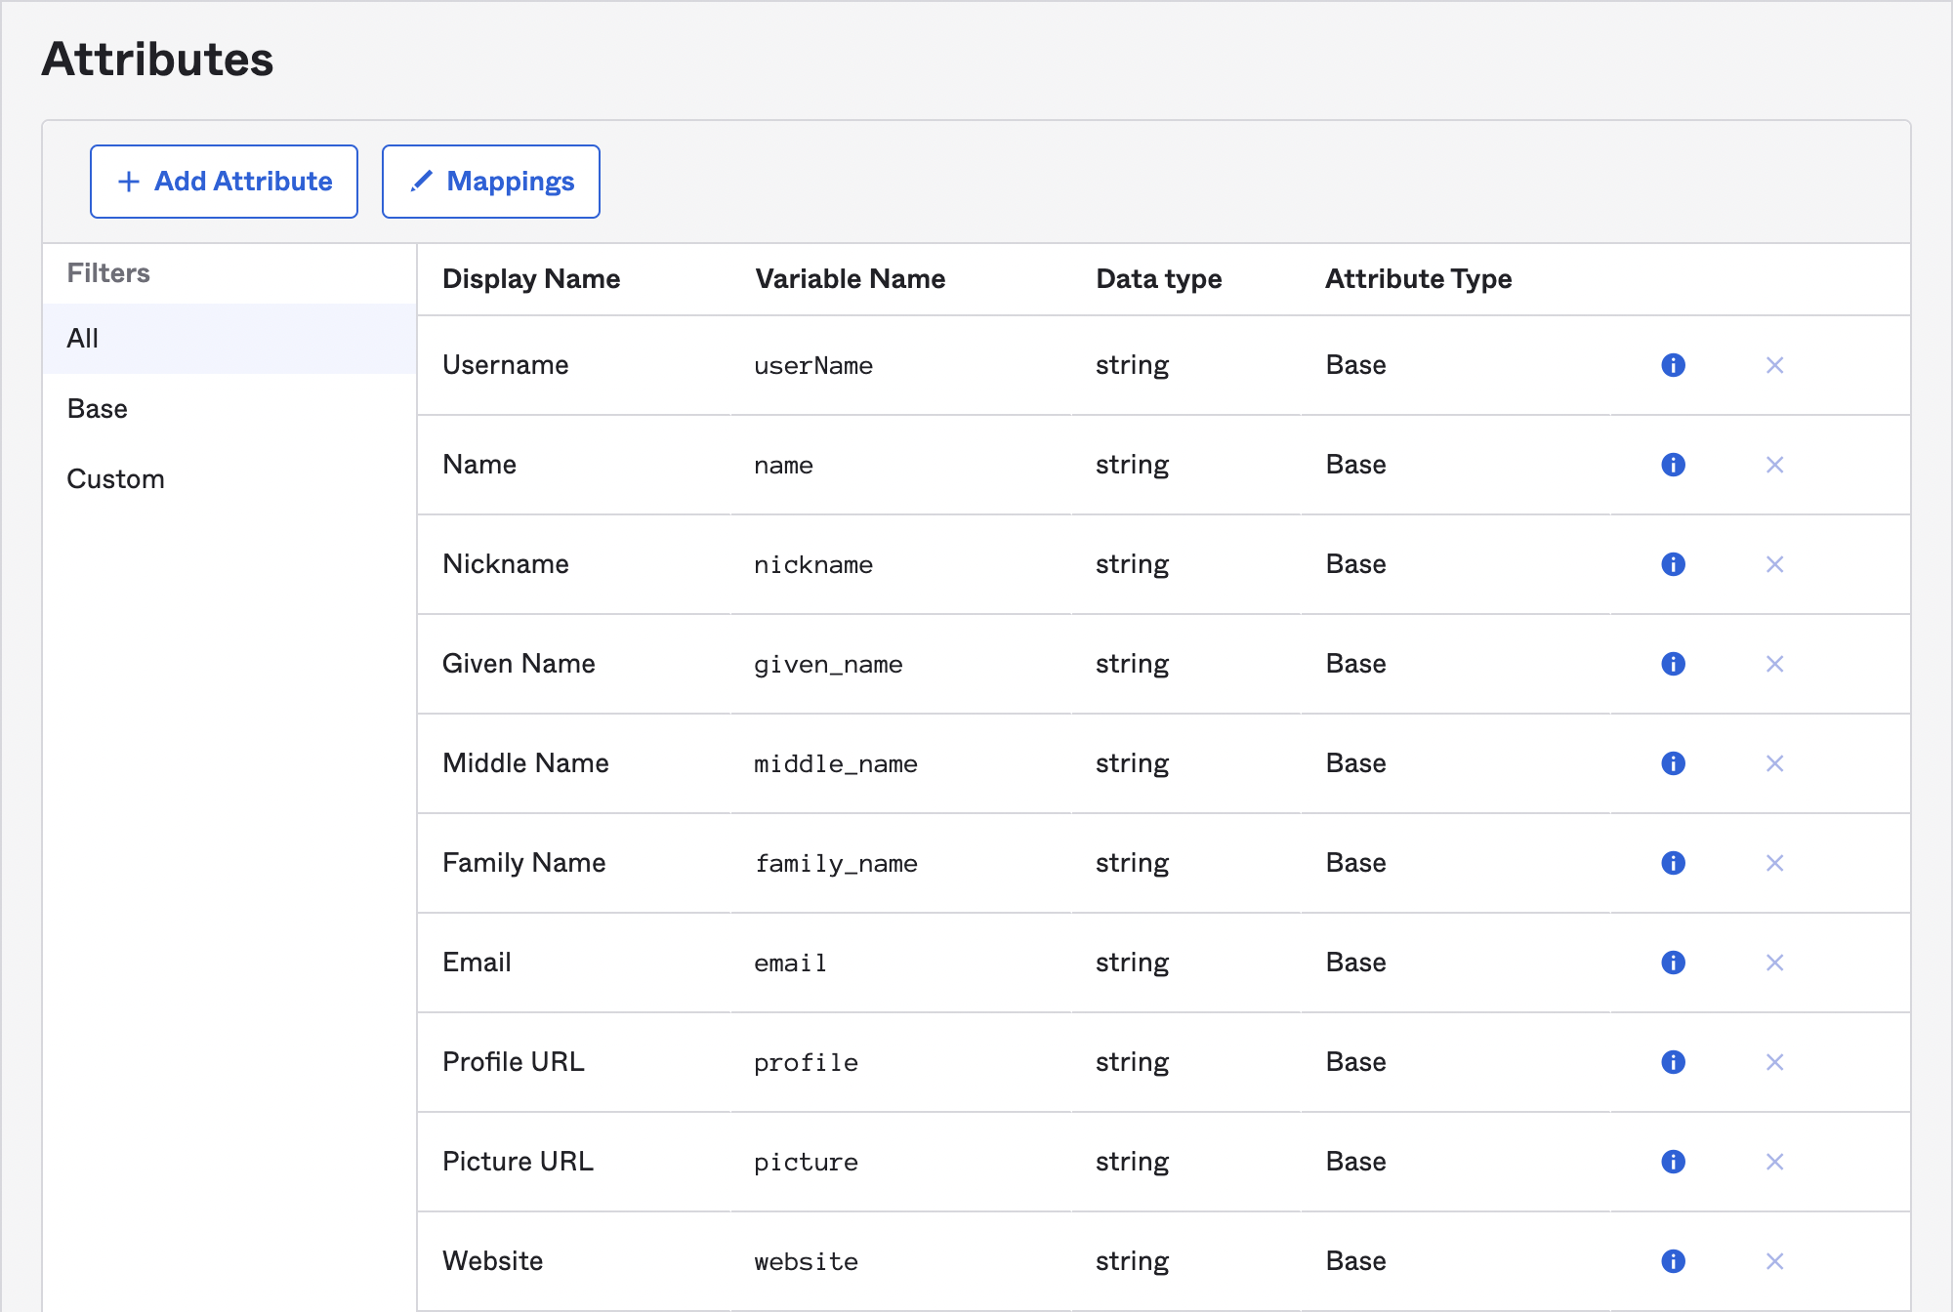The image size is (1953, 1312).
Task: Select the Base filter
Action: [97, 408]
